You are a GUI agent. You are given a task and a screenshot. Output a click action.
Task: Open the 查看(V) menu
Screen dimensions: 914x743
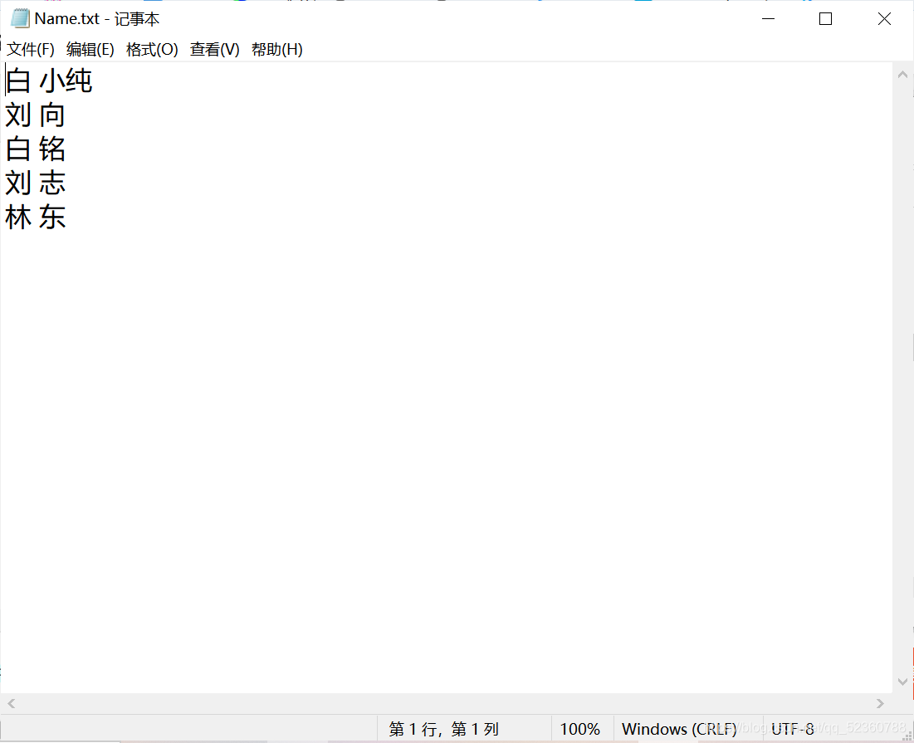pyautogui.click(x=214, y=50)
